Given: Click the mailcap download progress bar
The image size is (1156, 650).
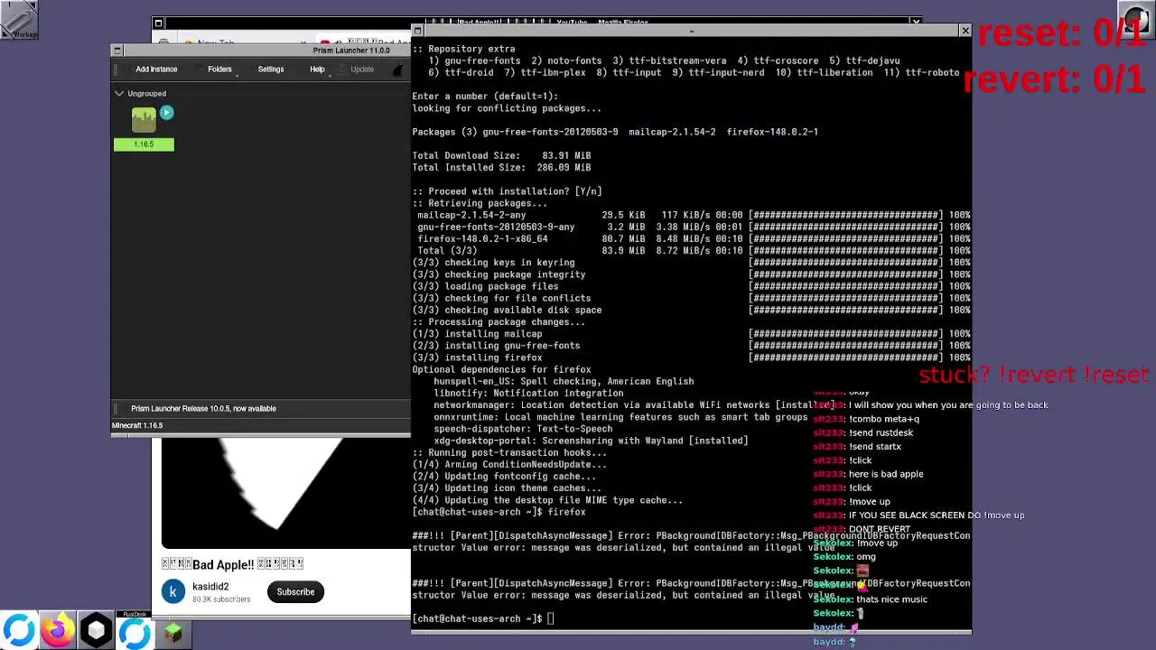Looking at the screenshot, I should [x=847, y=215].
